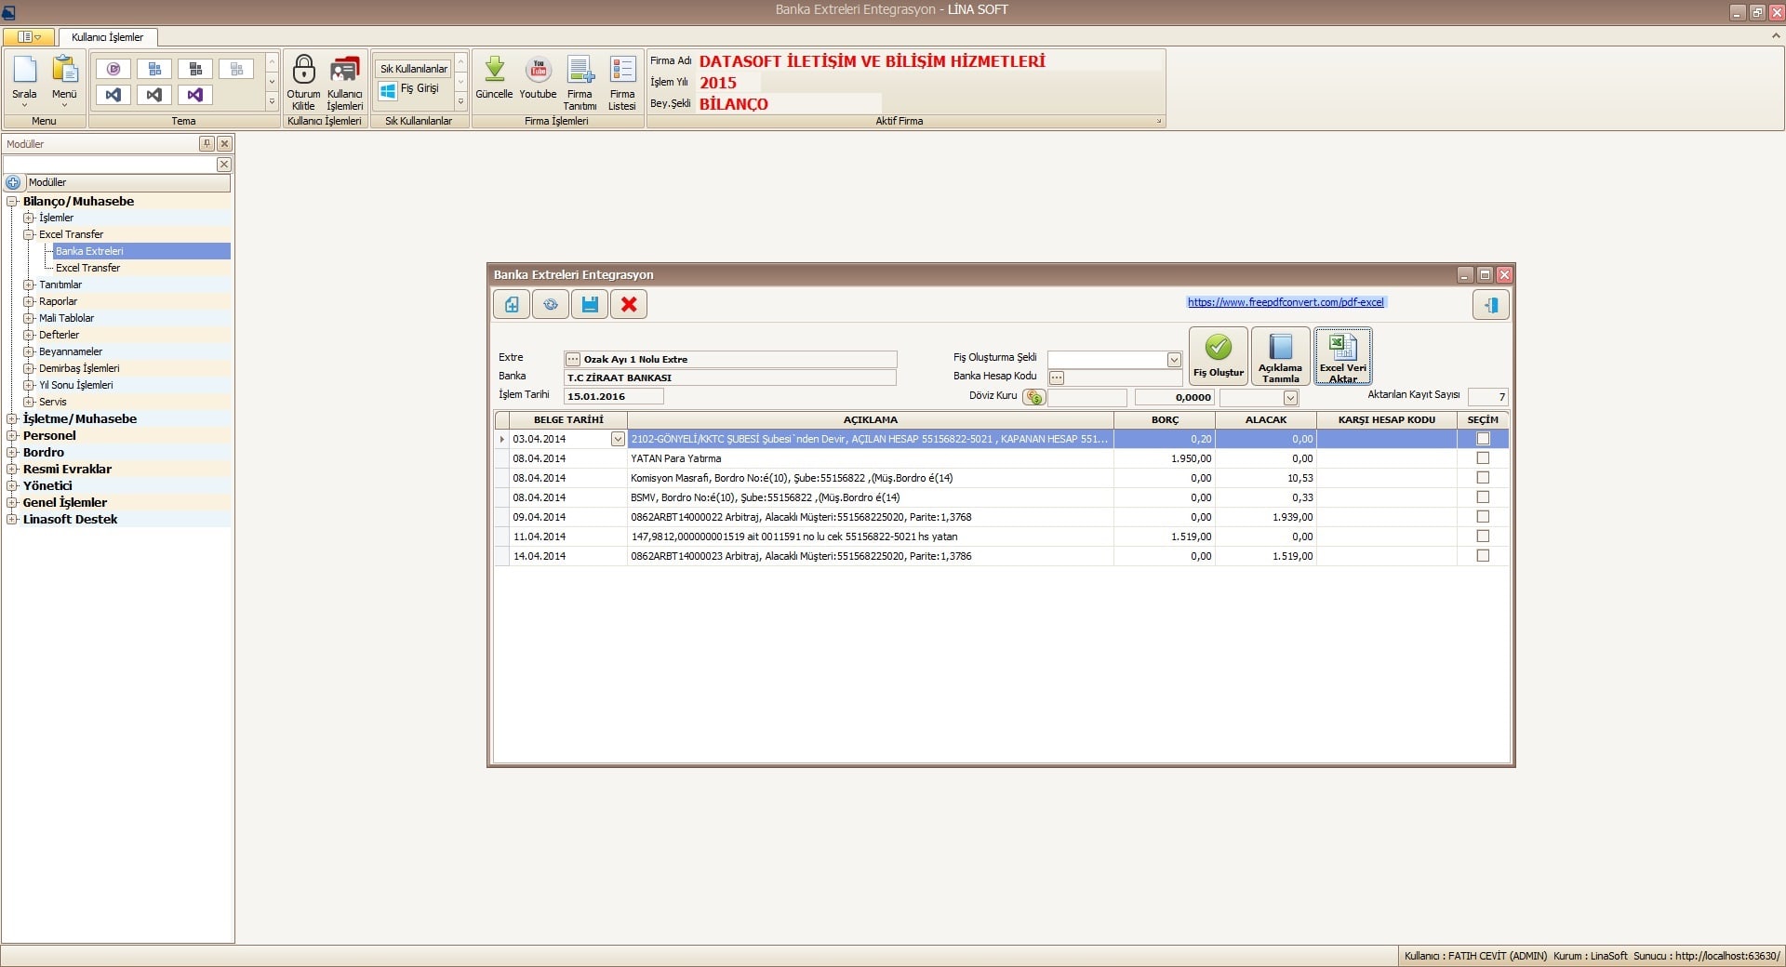Sort by the BORÇ column header

[x=1165, y=420]
